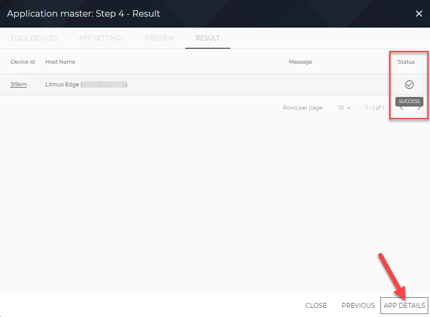Close the Application master dialog with X

pyautogui.click(x=419, y=14)
